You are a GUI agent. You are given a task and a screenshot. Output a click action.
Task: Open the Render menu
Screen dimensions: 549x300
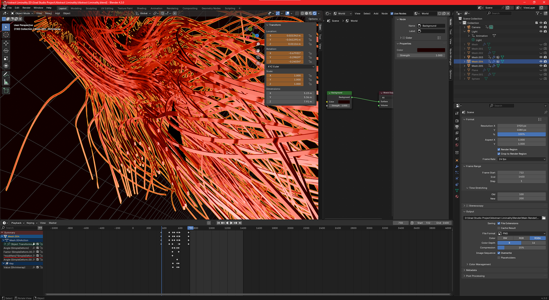point(26,8)
